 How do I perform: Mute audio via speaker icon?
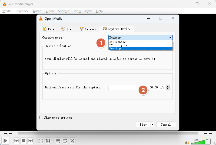pos(187,143)
